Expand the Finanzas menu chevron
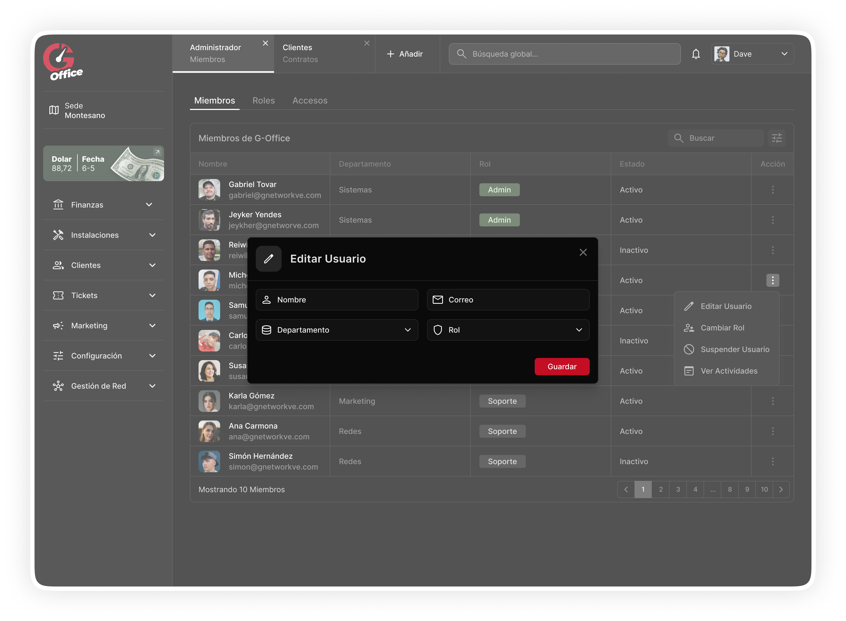The width and height of the screenshot is (846, 621). point(149,205)
